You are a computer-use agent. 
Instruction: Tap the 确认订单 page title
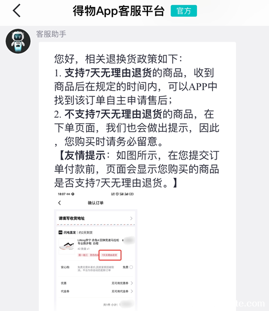(96, 202)
